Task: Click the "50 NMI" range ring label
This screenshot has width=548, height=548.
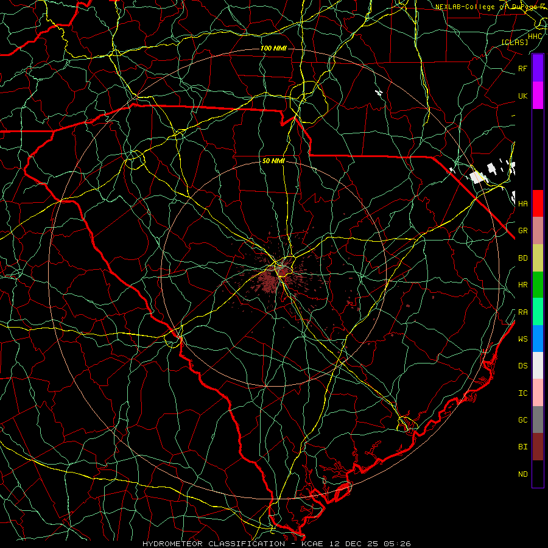Action: [273, 161]
